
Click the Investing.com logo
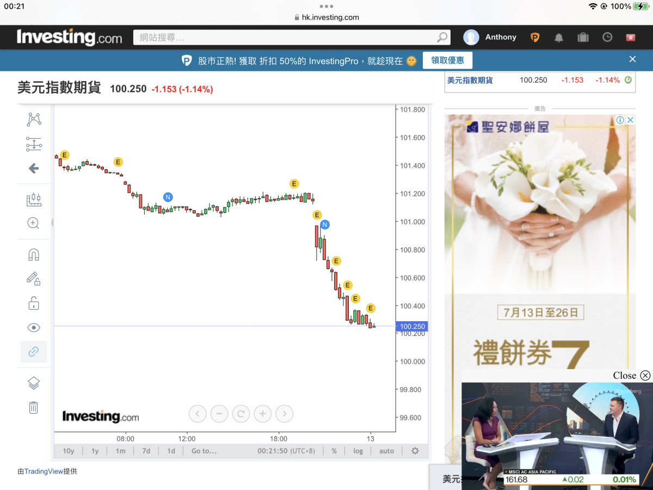(x=70, y=37)
